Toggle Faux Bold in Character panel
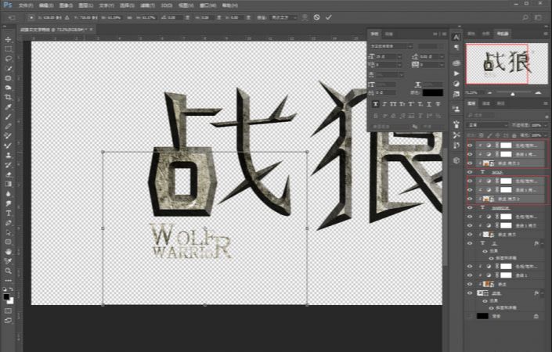Image resolution: width=552 pixels, height=352 pixels. (x=376, y=104)
